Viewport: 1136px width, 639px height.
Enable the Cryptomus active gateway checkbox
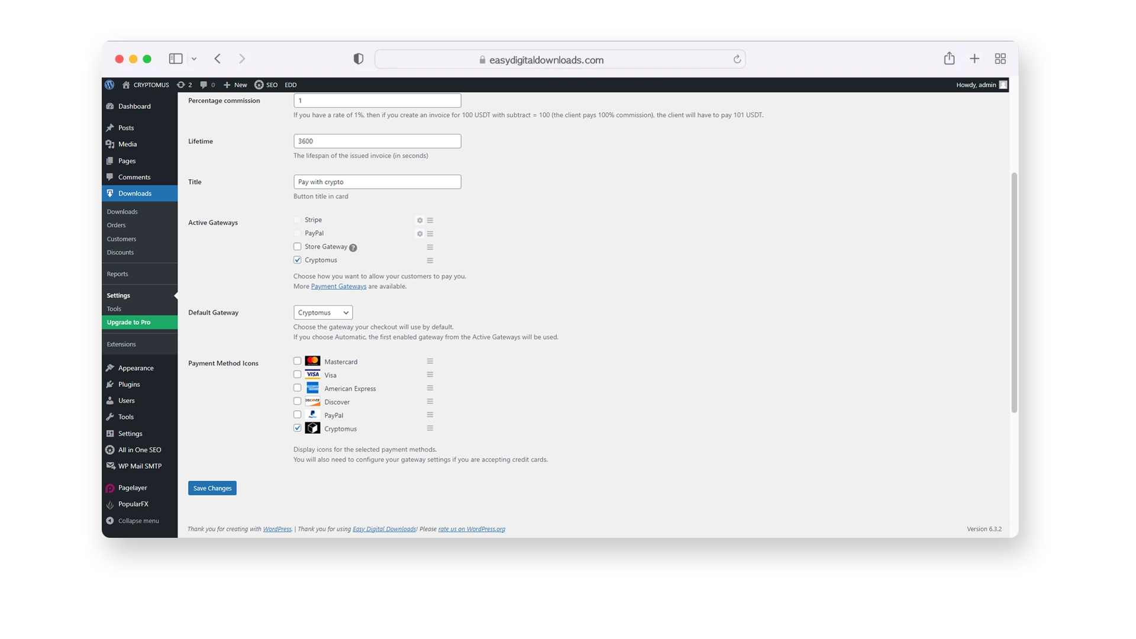[297, 259]
